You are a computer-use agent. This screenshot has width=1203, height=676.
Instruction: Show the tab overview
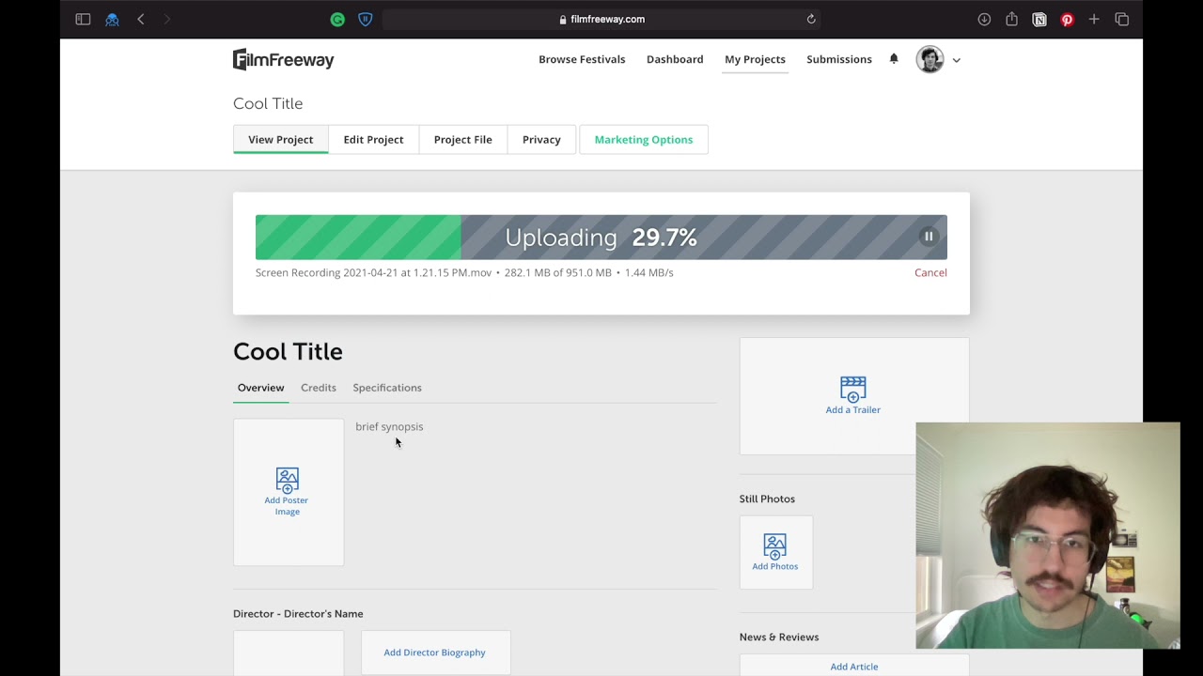click(1121, 19)
